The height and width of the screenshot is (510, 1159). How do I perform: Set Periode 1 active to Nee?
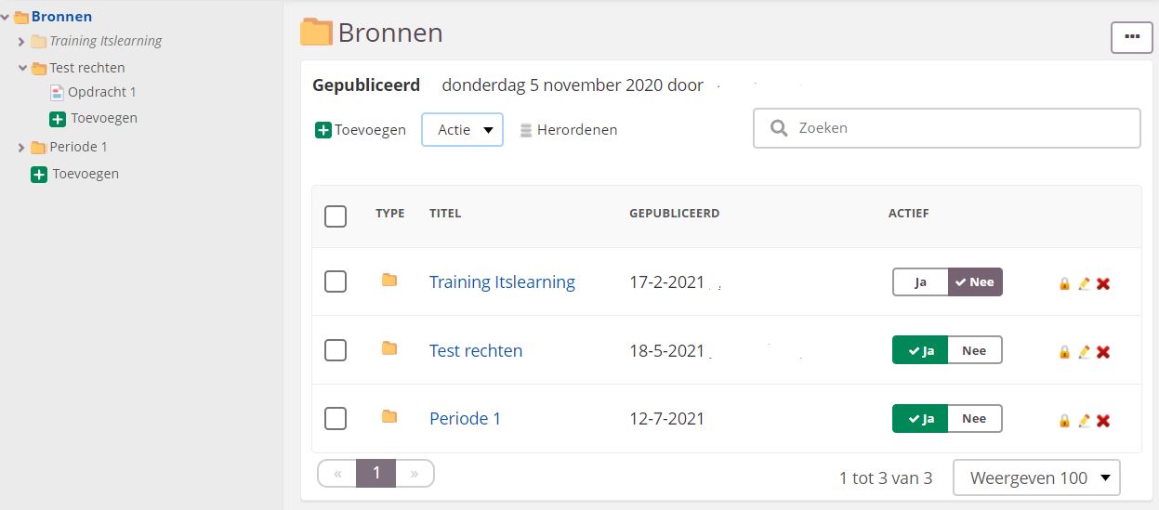[974, 419]
